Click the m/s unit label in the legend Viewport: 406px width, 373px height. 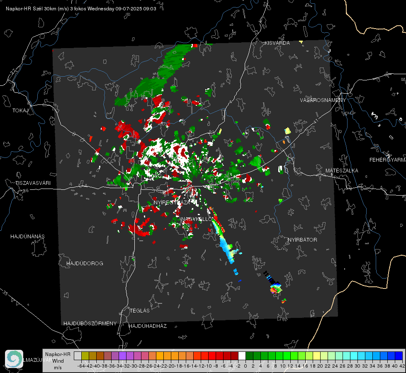(x=58, y=368)
